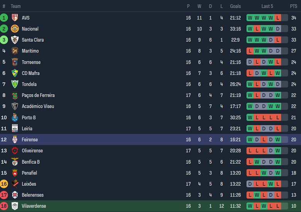Click the Marítimo team logo
The width and height of the screenshot is (301, 212).
15,51
